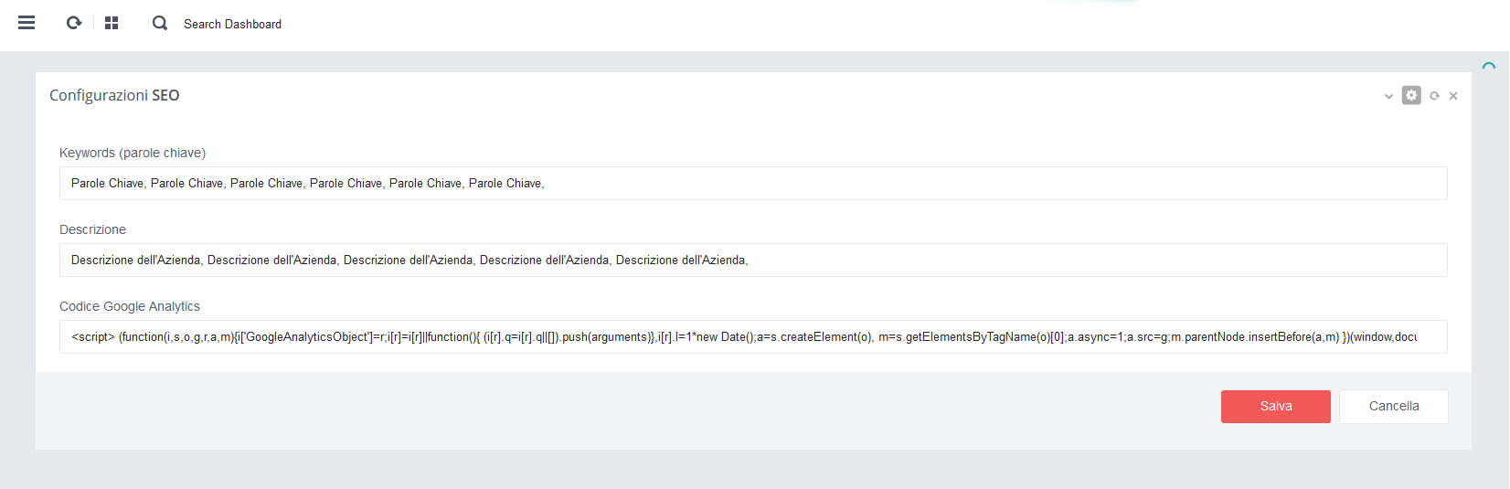
Task: Open the SEO panel settings gear
Action: click(x=1411, y=96)
